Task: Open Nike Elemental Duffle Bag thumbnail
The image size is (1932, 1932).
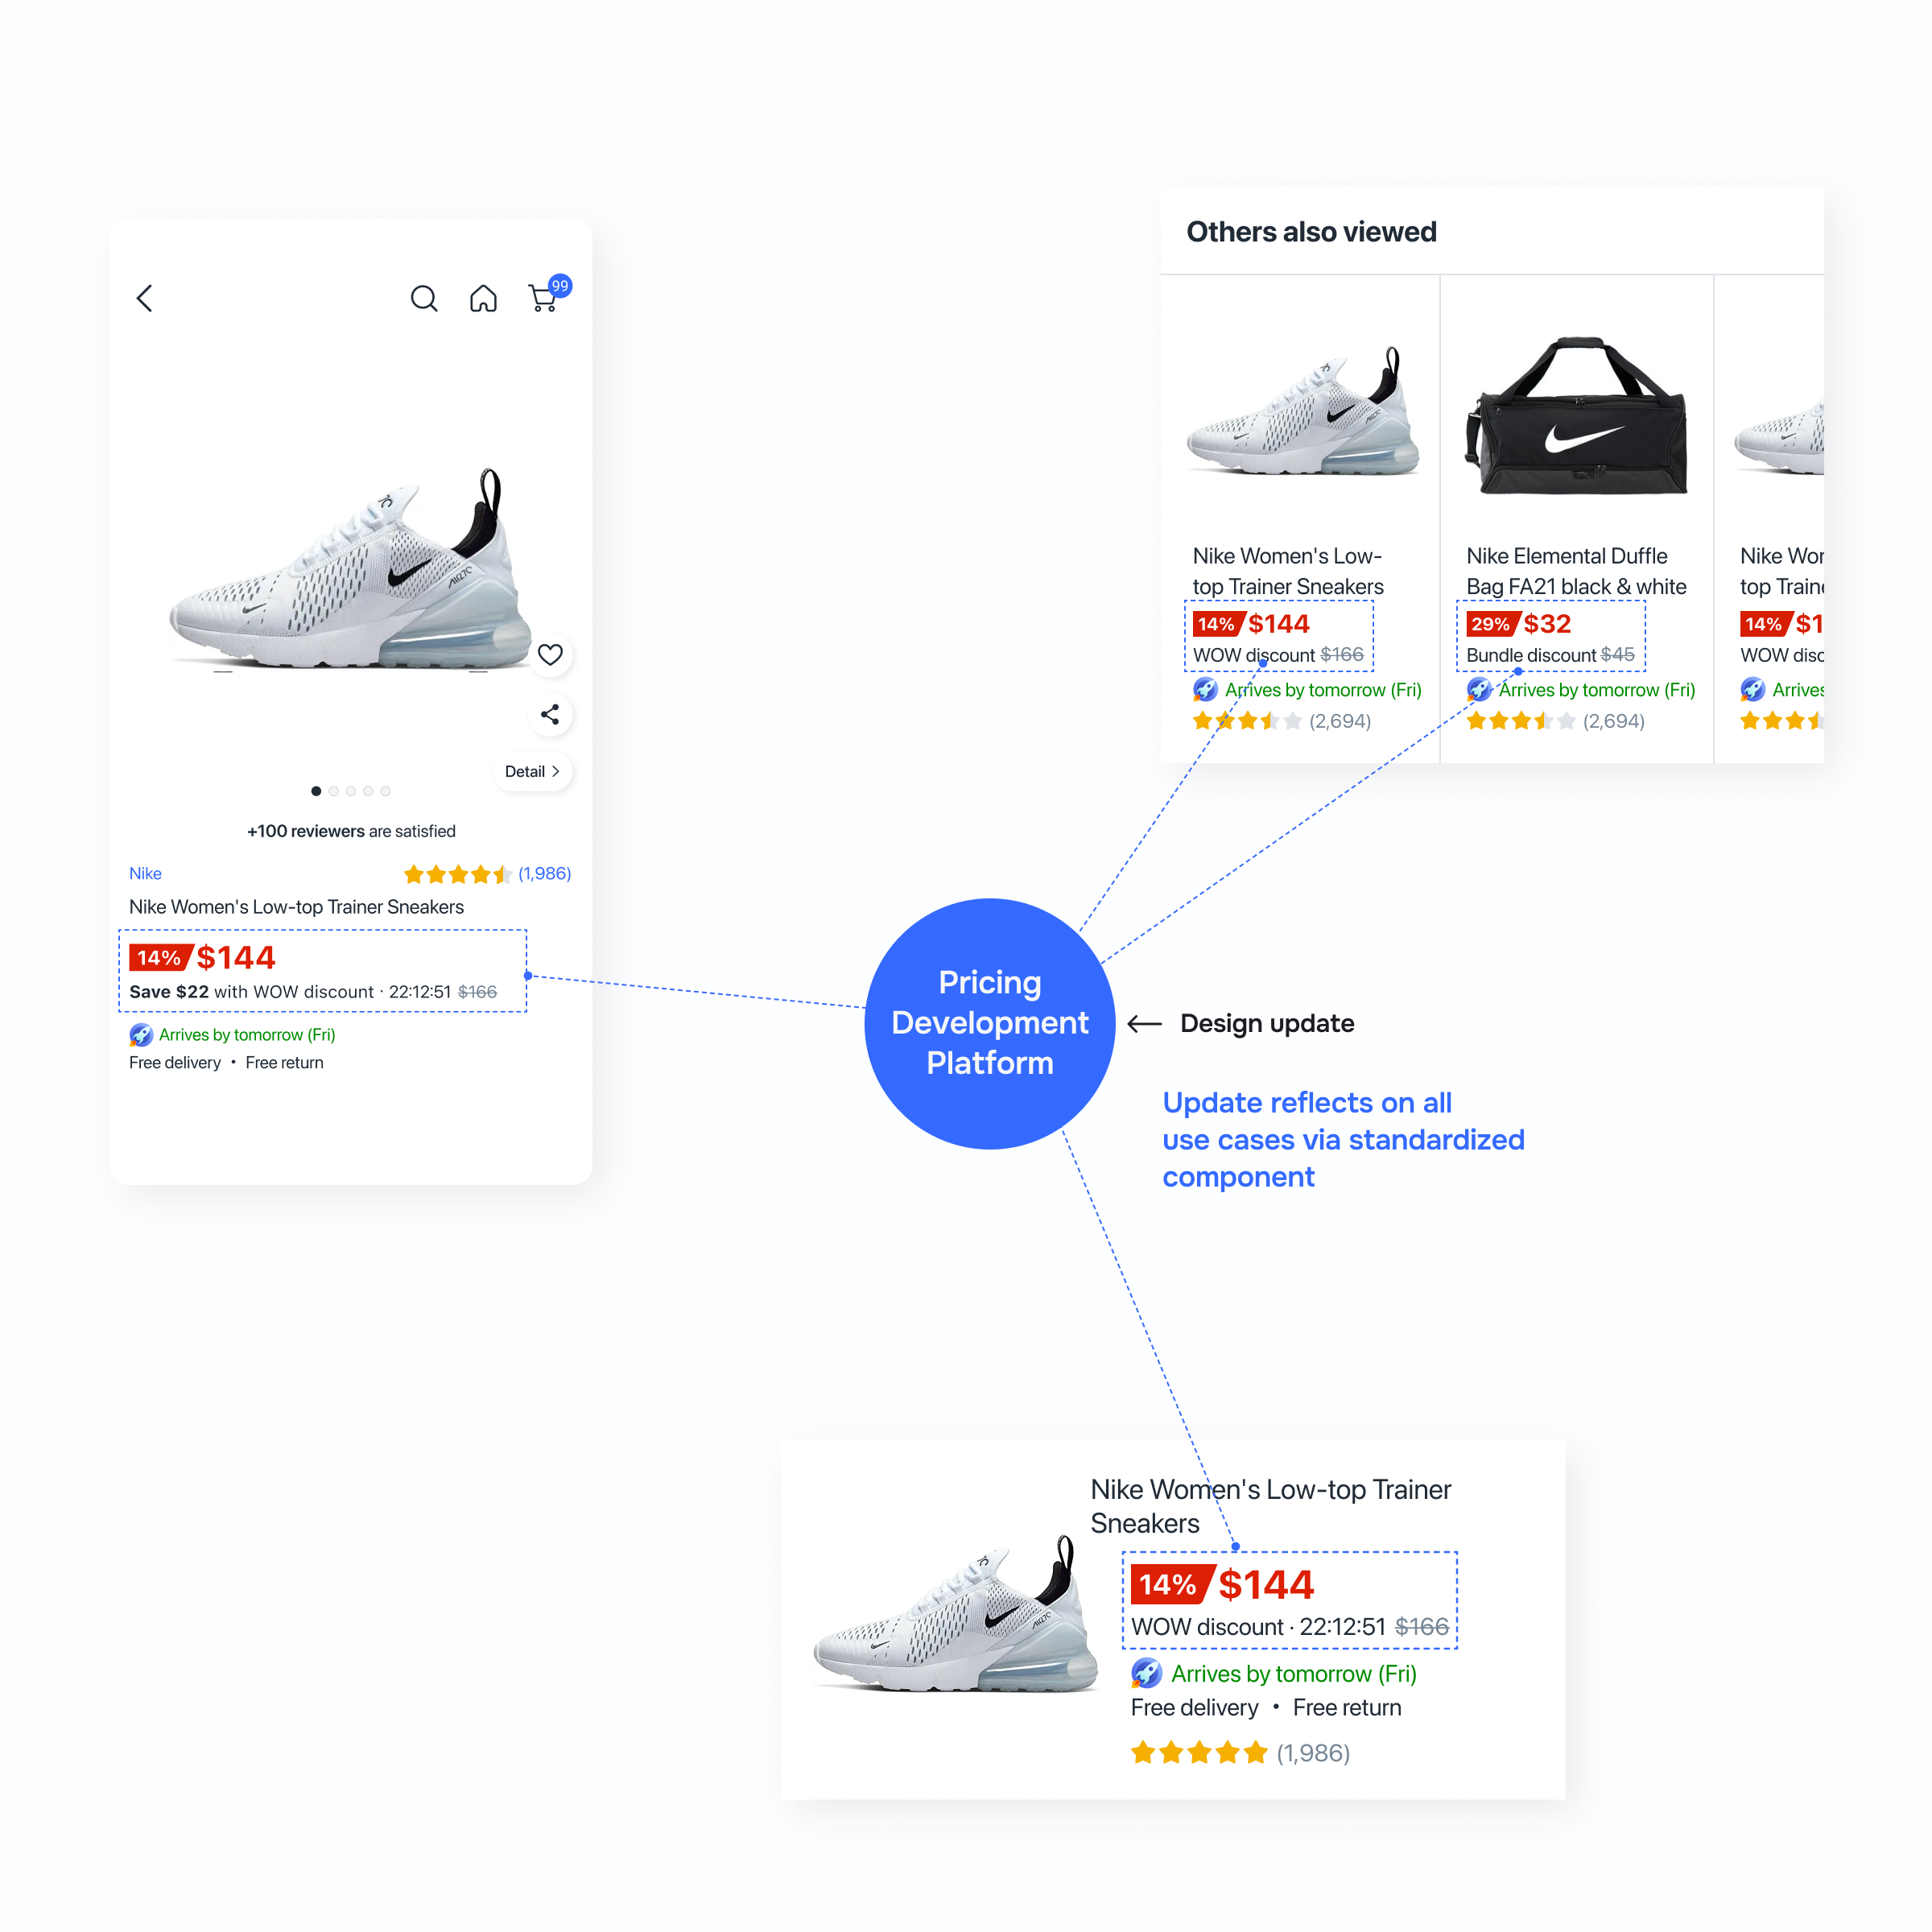Action: (1577, 415)
